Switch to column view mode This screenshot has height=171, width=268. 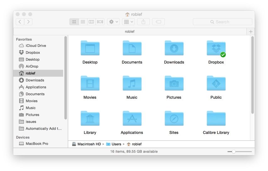(91, 22)
